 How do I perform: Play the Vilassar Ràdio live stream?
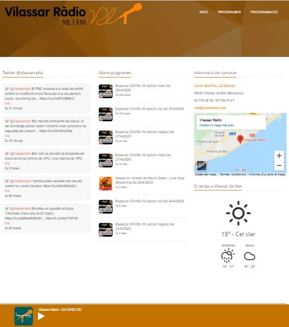click(41, 316)
